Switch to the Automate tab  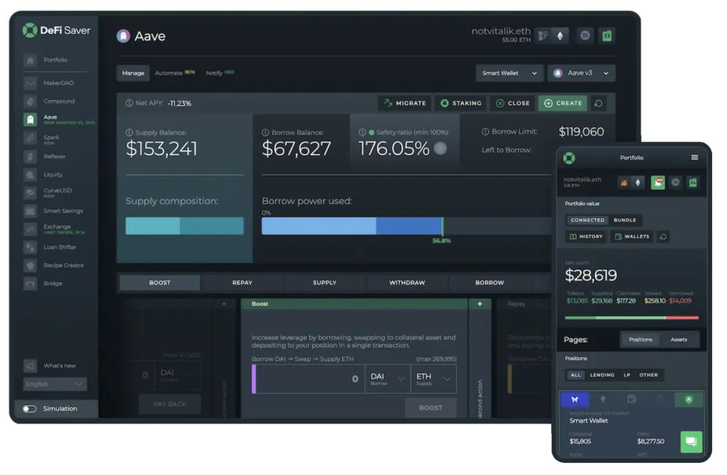coord(175,73)
